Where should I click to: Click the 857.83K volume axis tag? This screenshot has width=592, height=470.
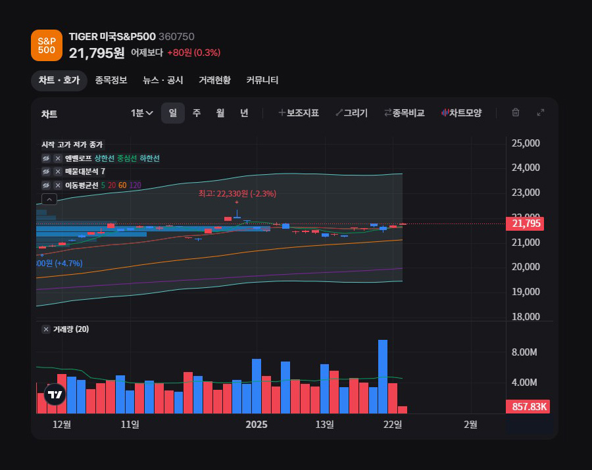pos(528,407)
